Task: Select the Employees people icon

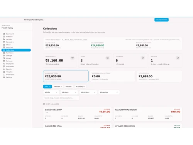Action: (4, 64)
